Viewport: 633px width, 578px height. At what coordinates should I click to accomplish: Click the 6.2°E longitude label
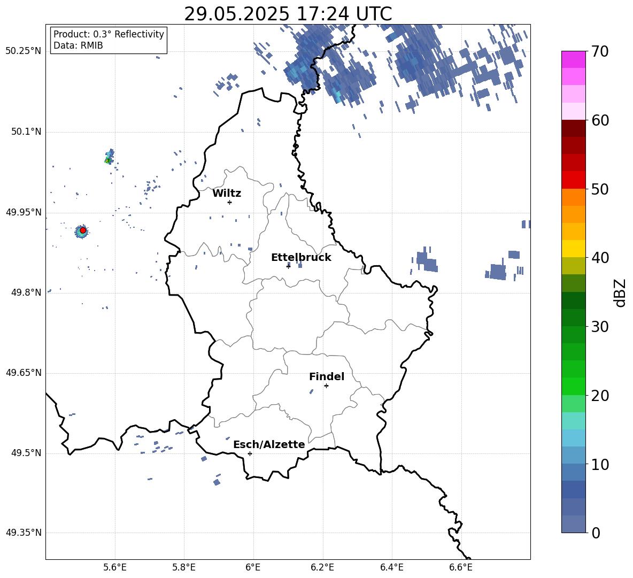click(322, 567)
